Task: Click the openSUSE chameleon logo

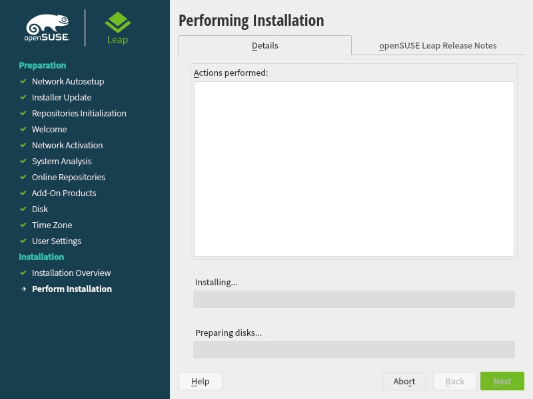Action: point(47,28)
